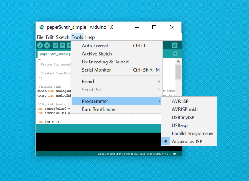The height and width of the screenshot is (181, 249).
Task: Click the Upload arrow toolbar icon
Action: tap(47, 46)
